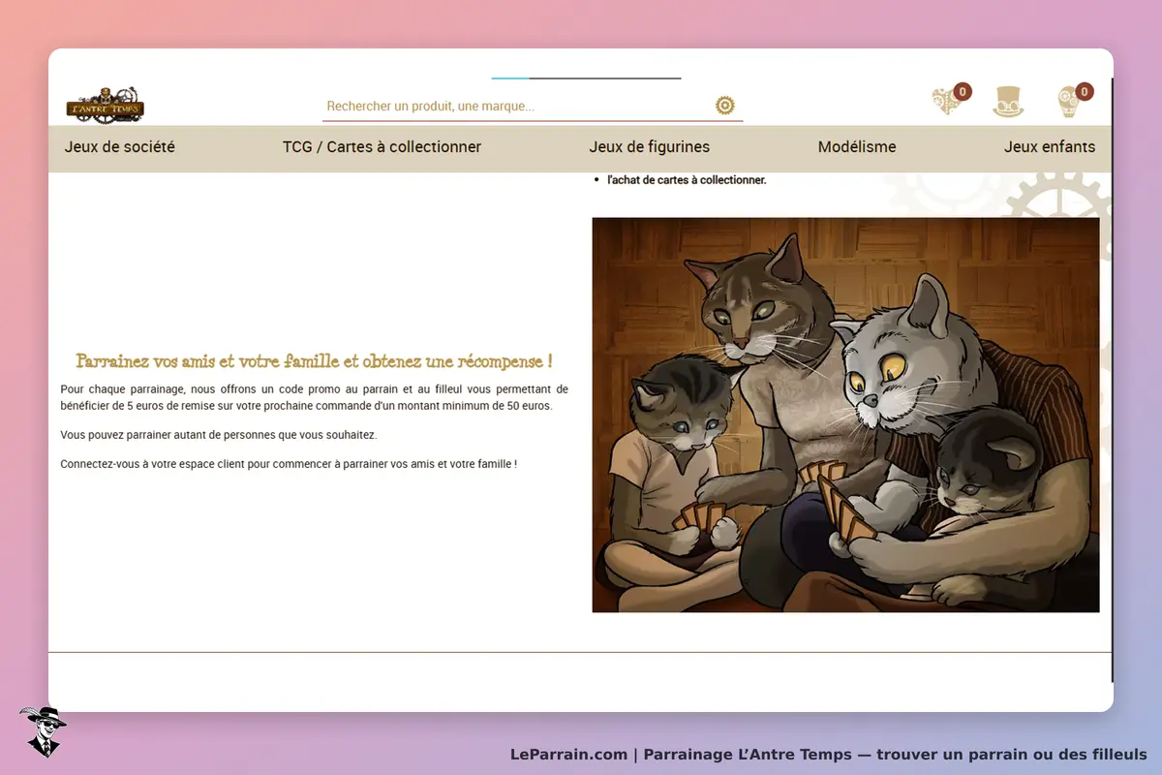
Task: Click the cat family card-playing illustration
Action: click(845, 415)
